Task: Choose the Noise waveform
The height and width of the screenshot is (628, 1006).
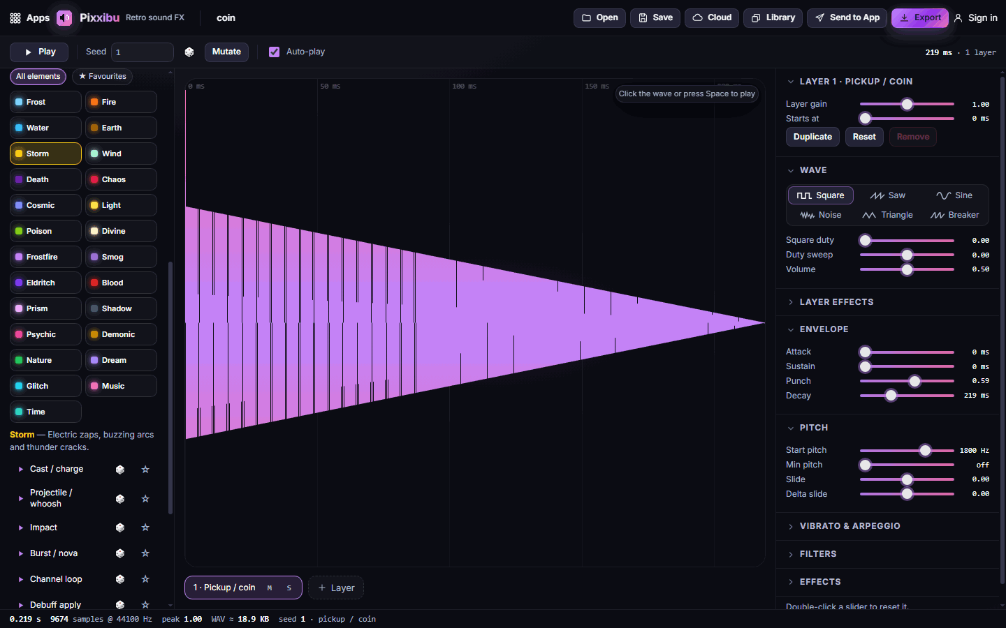Action: 821,216
